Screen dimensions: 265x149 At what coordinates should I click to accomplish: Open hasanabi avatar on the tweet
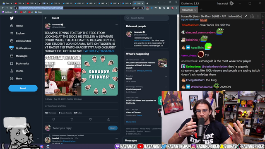pyautogui.click(x=48, y=26)
